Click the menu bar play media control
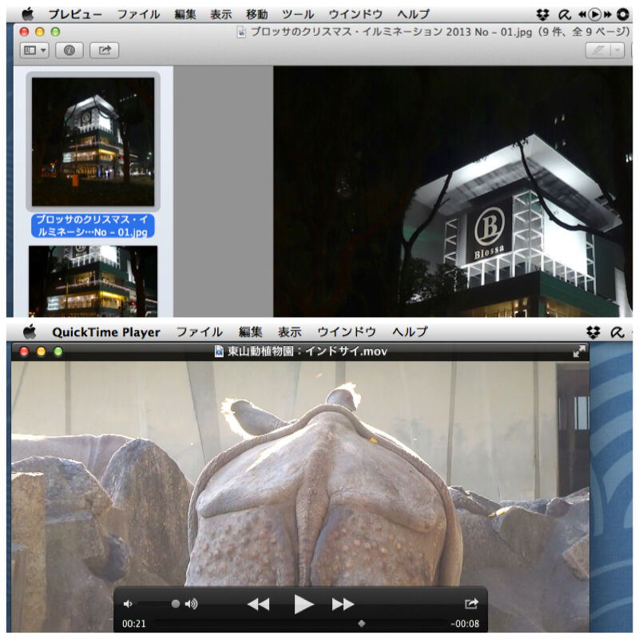639x639 pixels. pyautogui.click(x=594, y=14)
